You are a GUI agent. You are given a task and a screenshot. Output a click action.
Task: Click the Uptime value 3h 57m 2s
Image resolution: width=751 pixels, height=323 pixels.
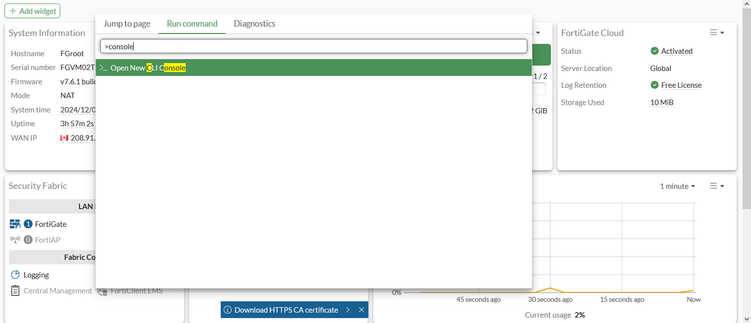77,123
